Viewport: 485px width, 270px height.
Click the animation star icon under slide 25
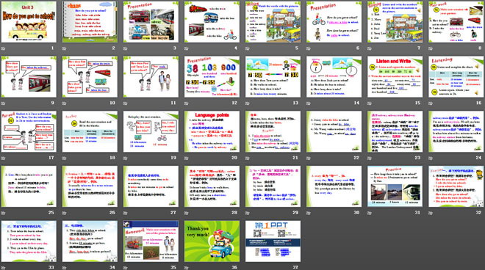[3, 214]
